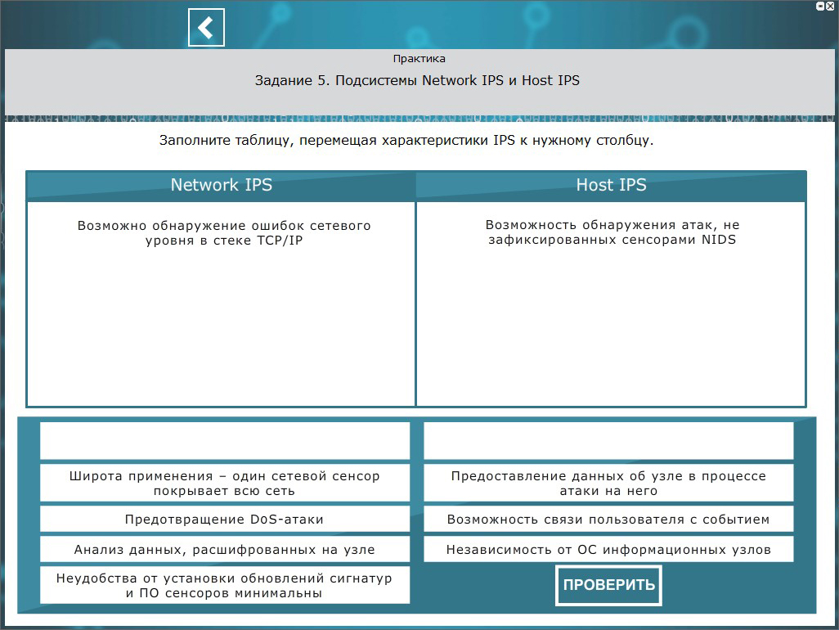Pick the 'Предотвращение DoS-атаки' item
Image resolution: width=839 pixels, height=630 pixels.
[x=224, y=520]
